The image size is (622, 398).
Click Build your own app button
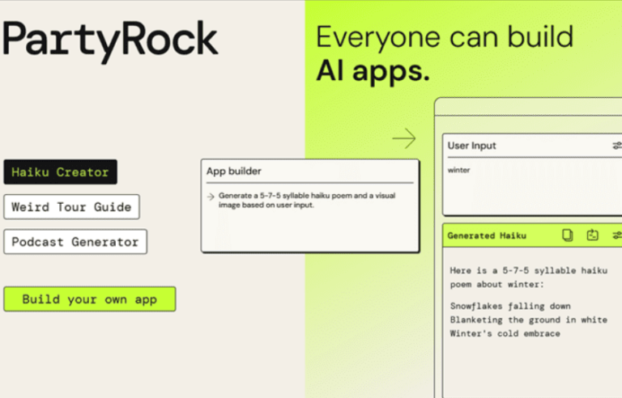(90, 298)
